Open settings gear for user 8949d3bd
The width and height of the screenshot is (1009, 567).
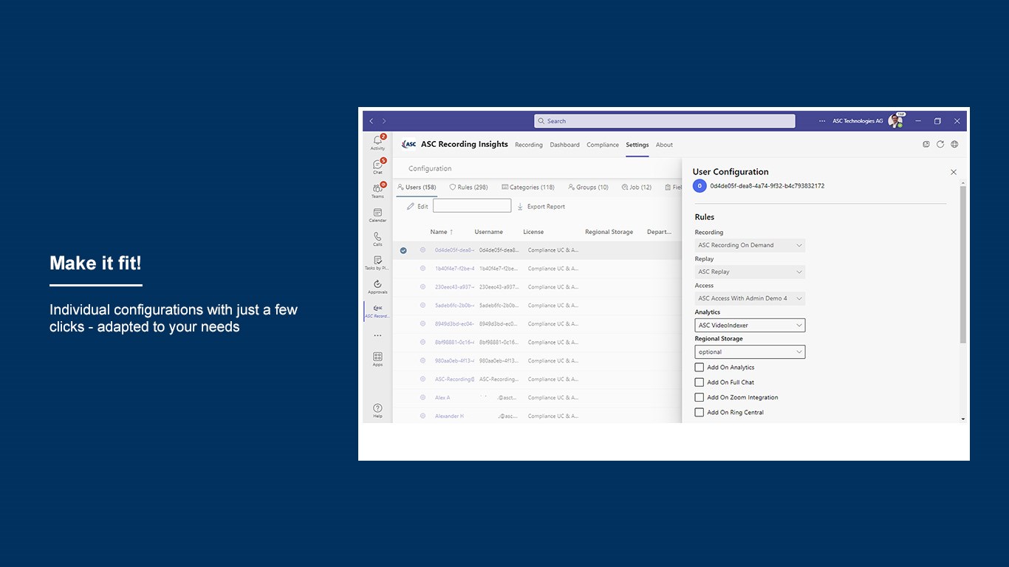(423, 323)
